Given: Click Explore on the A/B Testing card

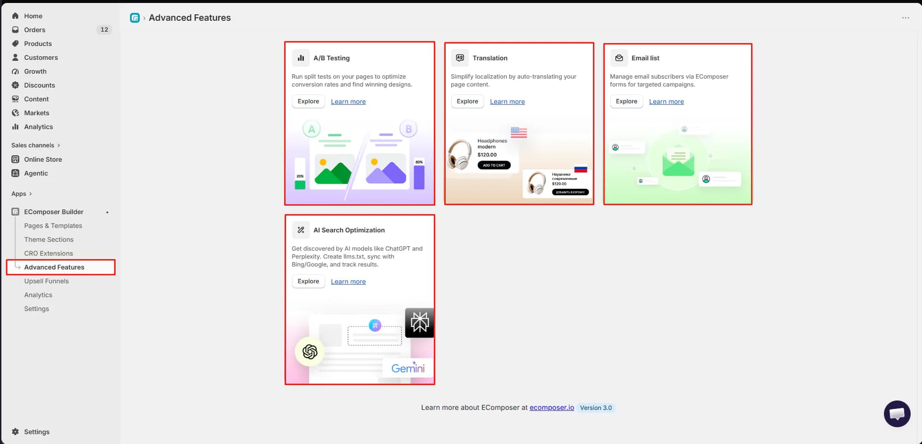Looking at the screenshot, I should (x=308, y=101).
